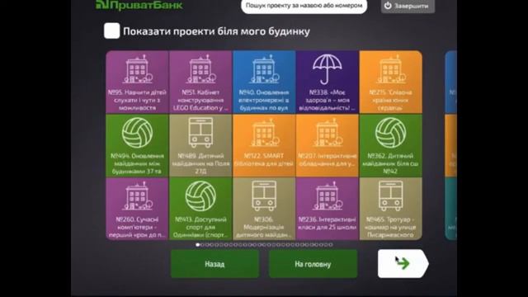Select blue project №40 building tile
The height and width of the screenshot is (297, 528).
click(264, 82)
